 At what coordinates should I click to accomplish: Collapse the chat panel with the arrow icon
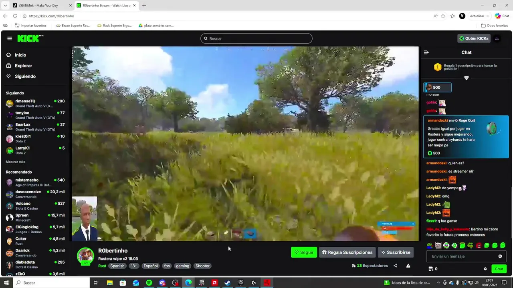pyautogui.click(x=426, y=52)
